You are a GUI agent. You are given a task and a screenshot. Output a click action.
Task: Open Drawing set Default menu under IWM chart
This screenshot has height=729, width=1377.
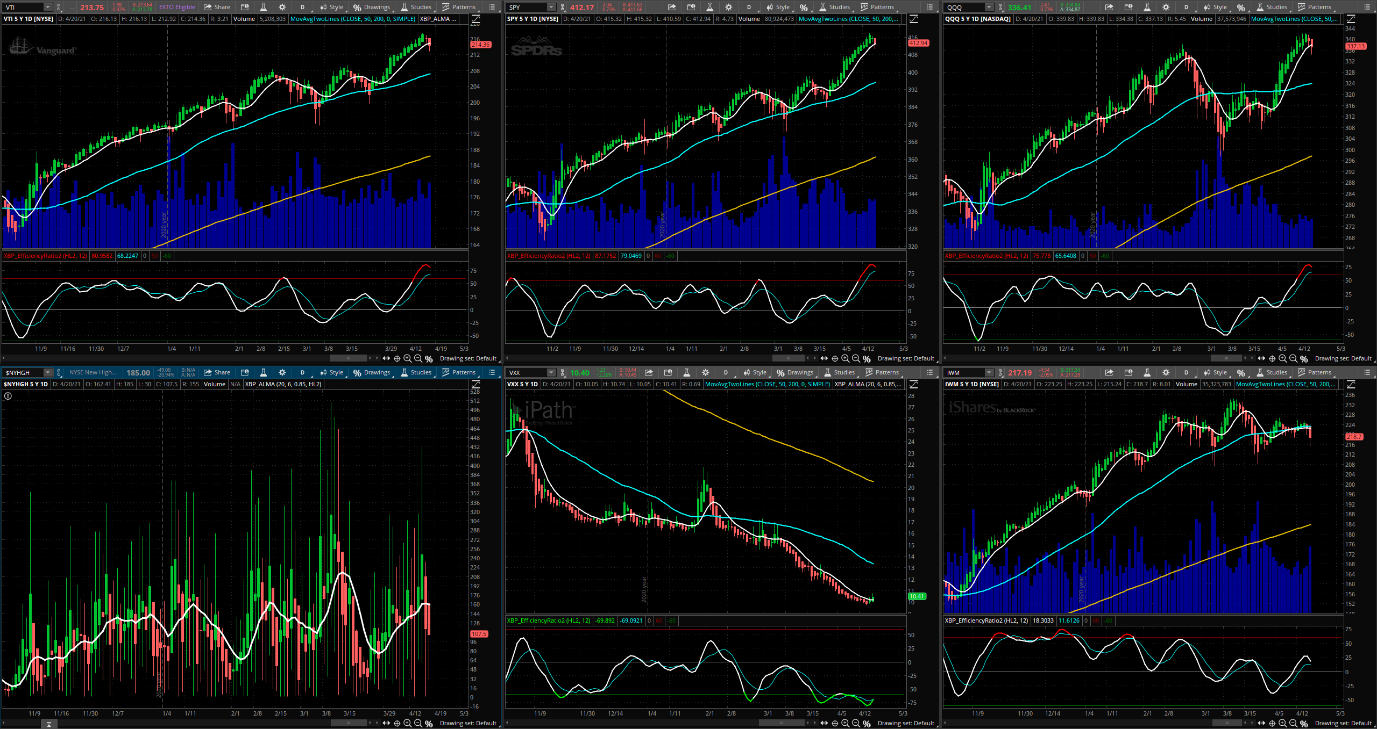1343,723
